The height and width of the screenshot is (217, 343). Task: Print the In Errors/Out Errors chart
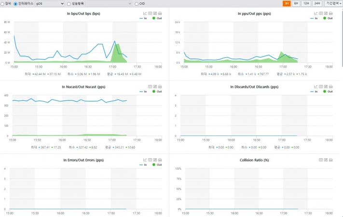pyautogui.click(x=160, y=160)
